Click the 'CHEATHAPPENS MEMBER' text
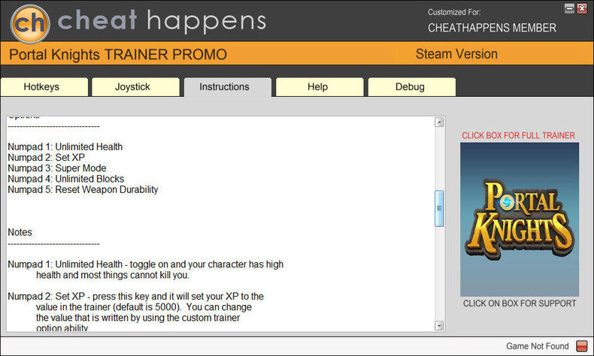The image size is (594, 356). pyautogui.click(x=492, y=28)
